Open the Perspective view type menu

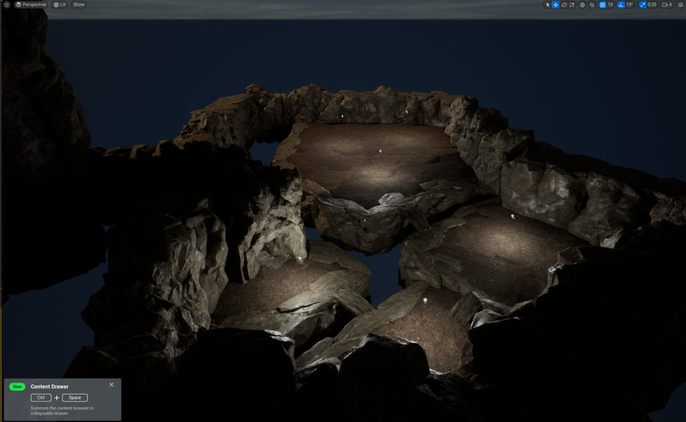tap(31, 5)
